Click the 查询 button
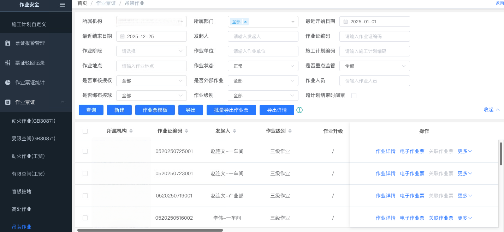This screenshot has height=232, width=504. [91, 110]
